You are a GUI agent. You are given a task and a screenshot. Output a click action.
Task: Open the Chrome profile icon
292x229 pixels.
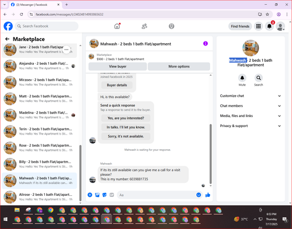click(x=279, y=15)
